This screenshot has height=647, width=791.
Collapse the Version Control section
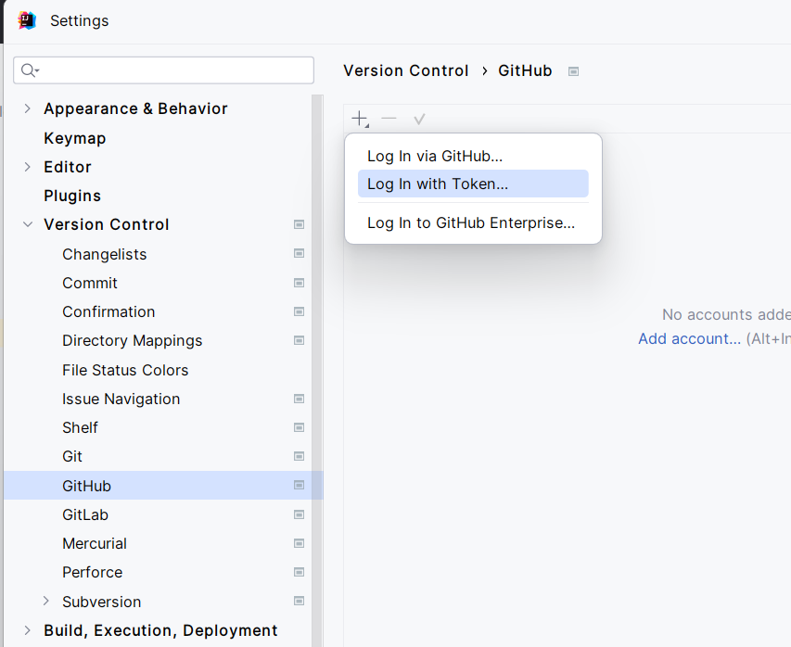click(28, 224)
